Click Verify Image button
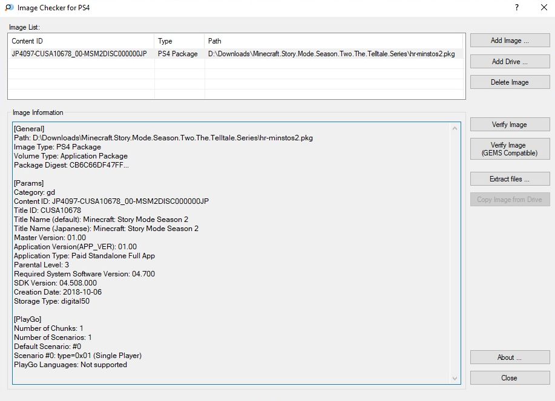 coord(510,125)
